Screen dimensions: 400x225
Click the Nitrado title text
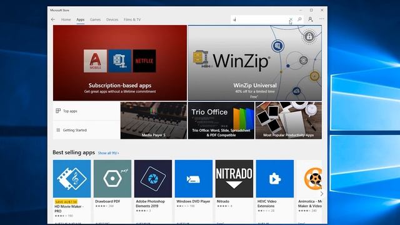point(223,201)
